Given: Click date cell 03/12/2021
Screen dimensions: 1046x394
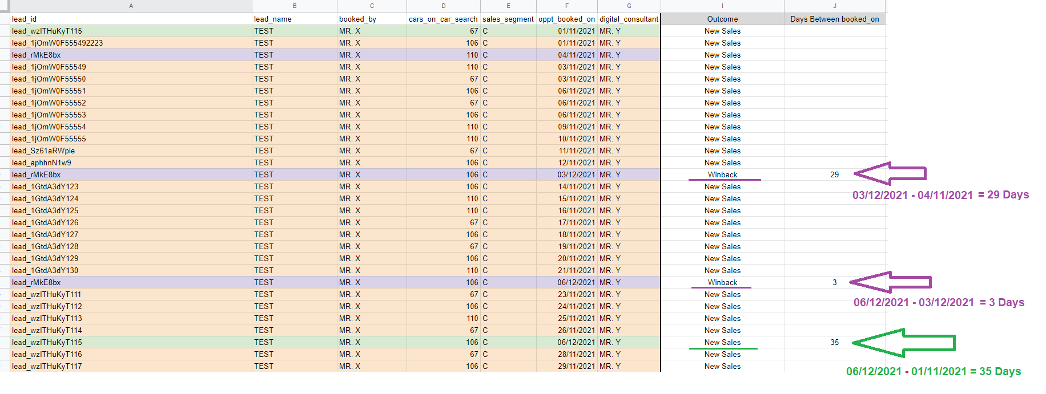Looking at the screenshot, I should pos(567,174).
